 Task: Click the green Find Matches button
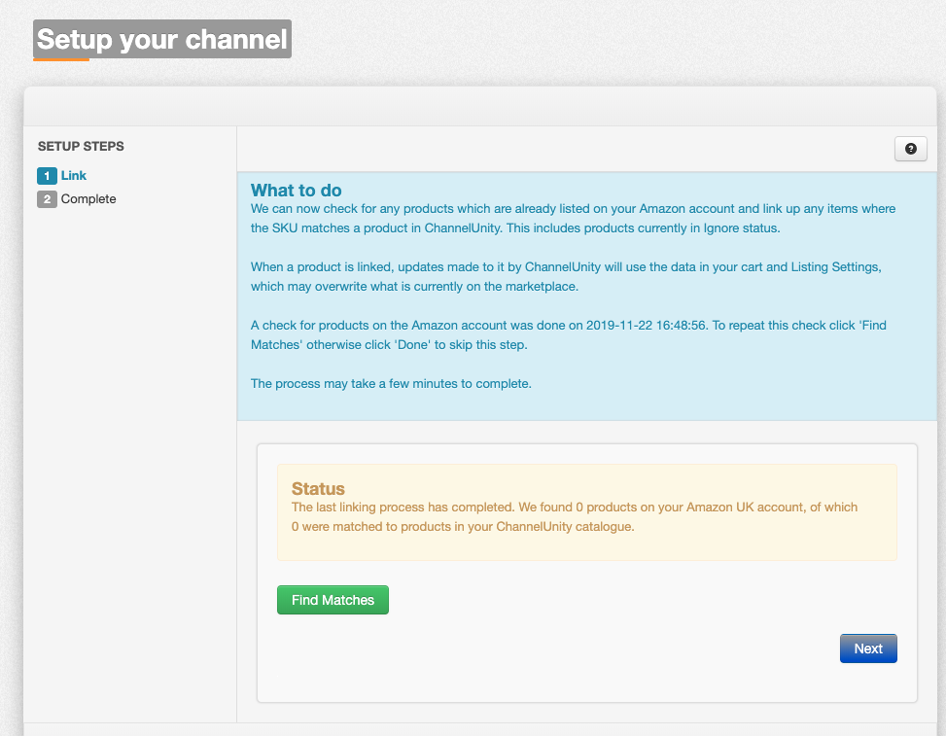click(x=333, y=600)
